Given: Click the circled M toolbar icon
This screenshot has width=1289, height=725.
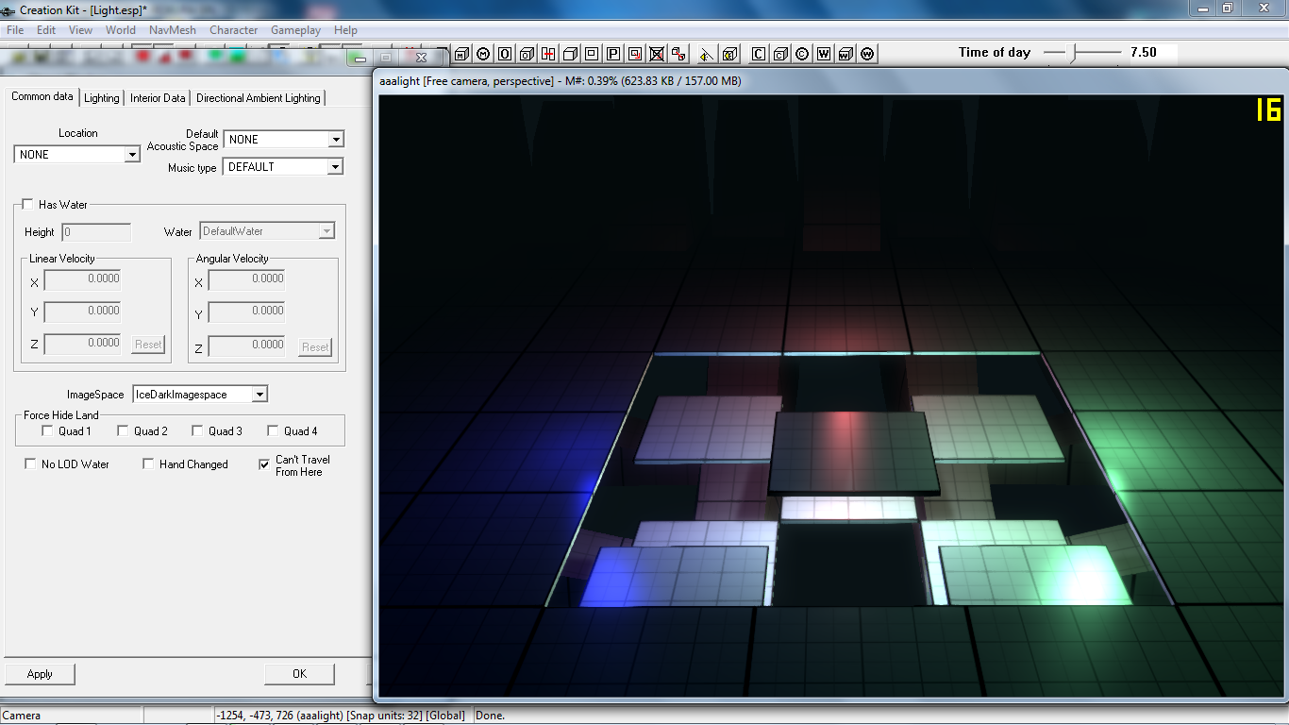Looking at the screenshot, I should [x=483, y=54].
